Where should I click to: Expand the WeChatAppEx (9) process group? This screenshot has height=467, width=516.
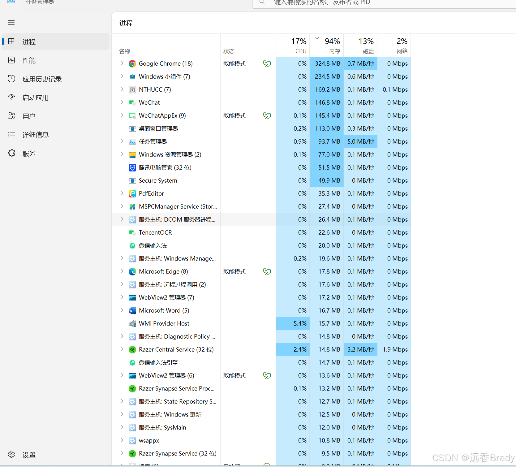[x=122, y=115]
